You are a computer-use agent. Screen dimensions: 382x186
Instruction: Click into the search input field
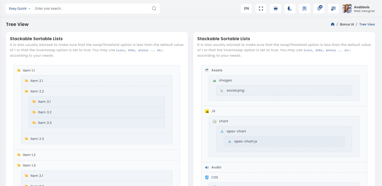point(92,8)
